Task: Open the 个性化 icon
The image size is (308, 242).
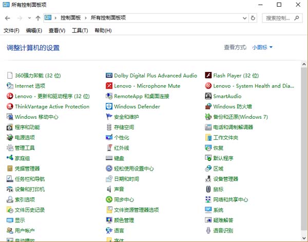Action: [109, 137]
